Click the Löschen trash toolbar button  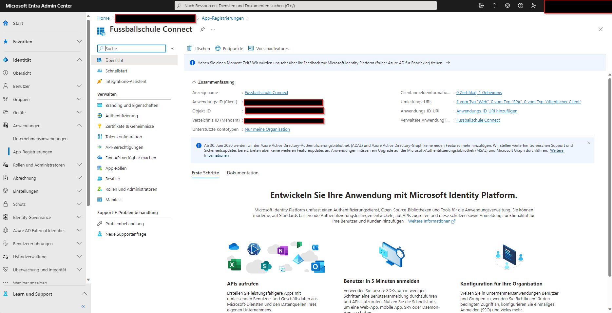(199, 49)
